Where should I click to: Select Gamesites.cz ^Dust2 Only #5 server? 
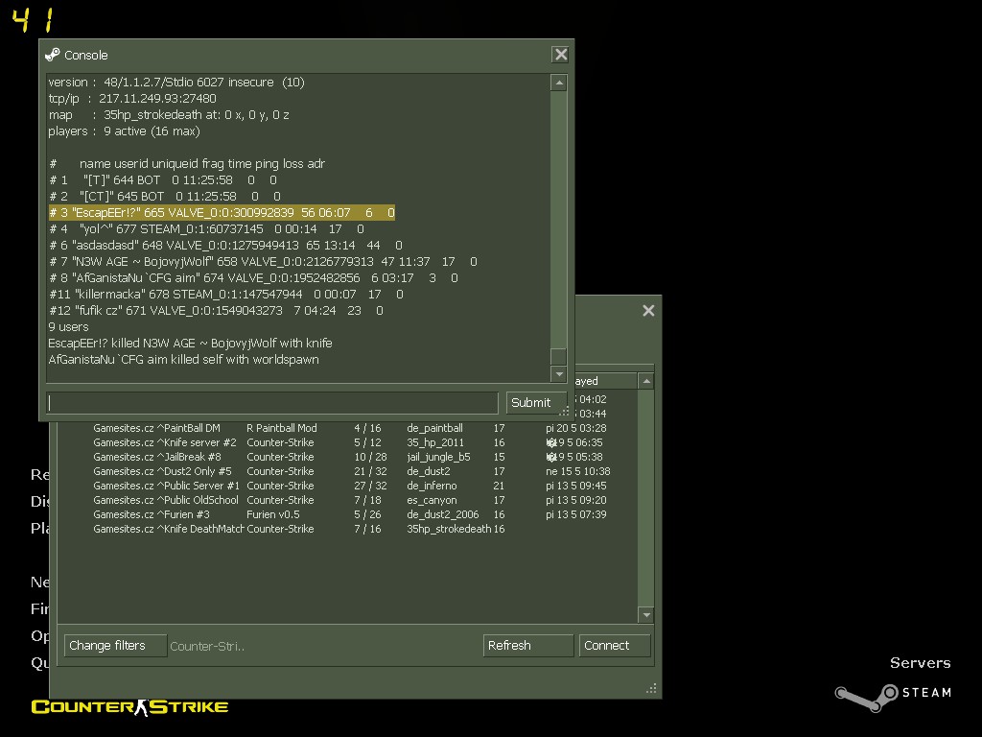coord(349,471)
